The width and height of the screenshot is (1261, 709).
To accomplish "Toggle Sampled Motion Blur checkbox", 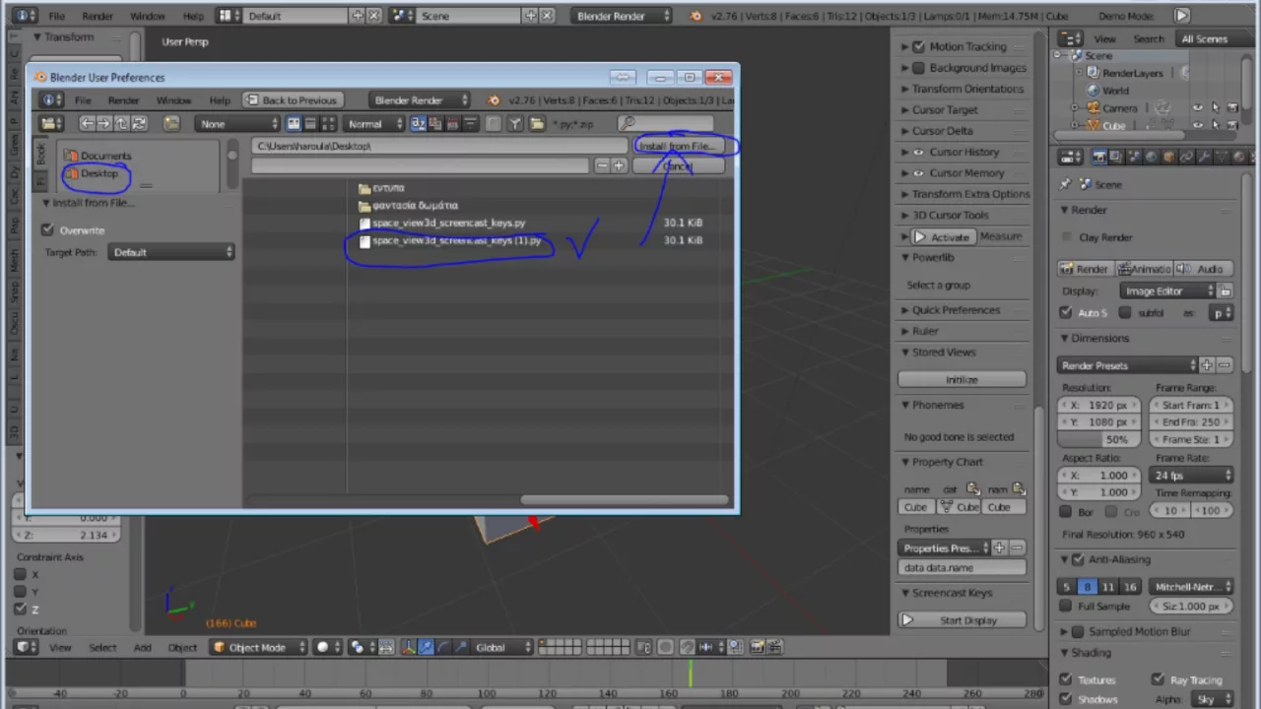I will (x=1078, y=631).
